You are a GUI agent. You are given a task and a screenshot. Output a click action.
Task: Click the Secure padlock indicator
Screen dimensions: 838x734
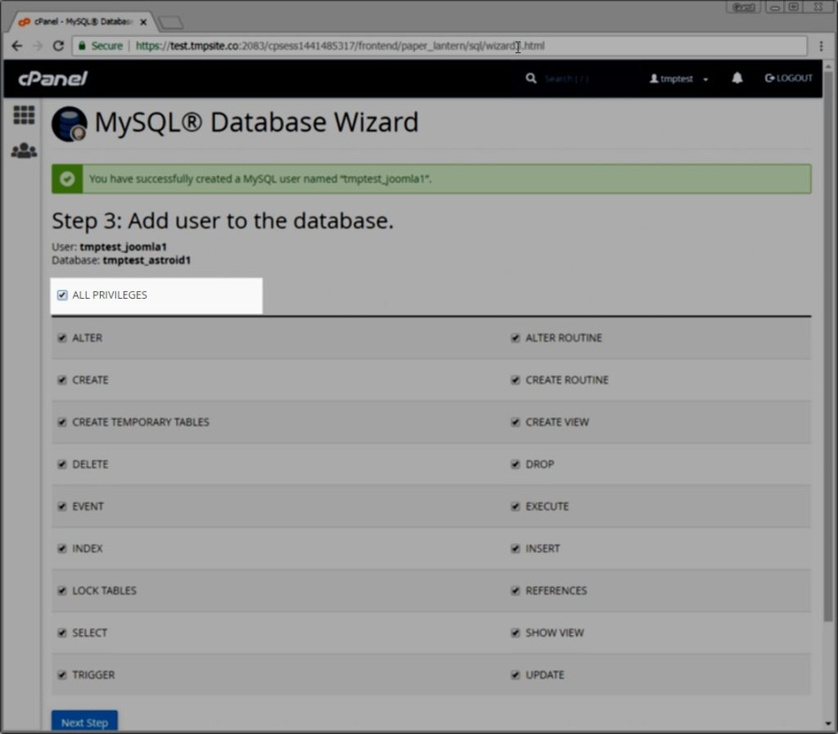pos(101,46)
